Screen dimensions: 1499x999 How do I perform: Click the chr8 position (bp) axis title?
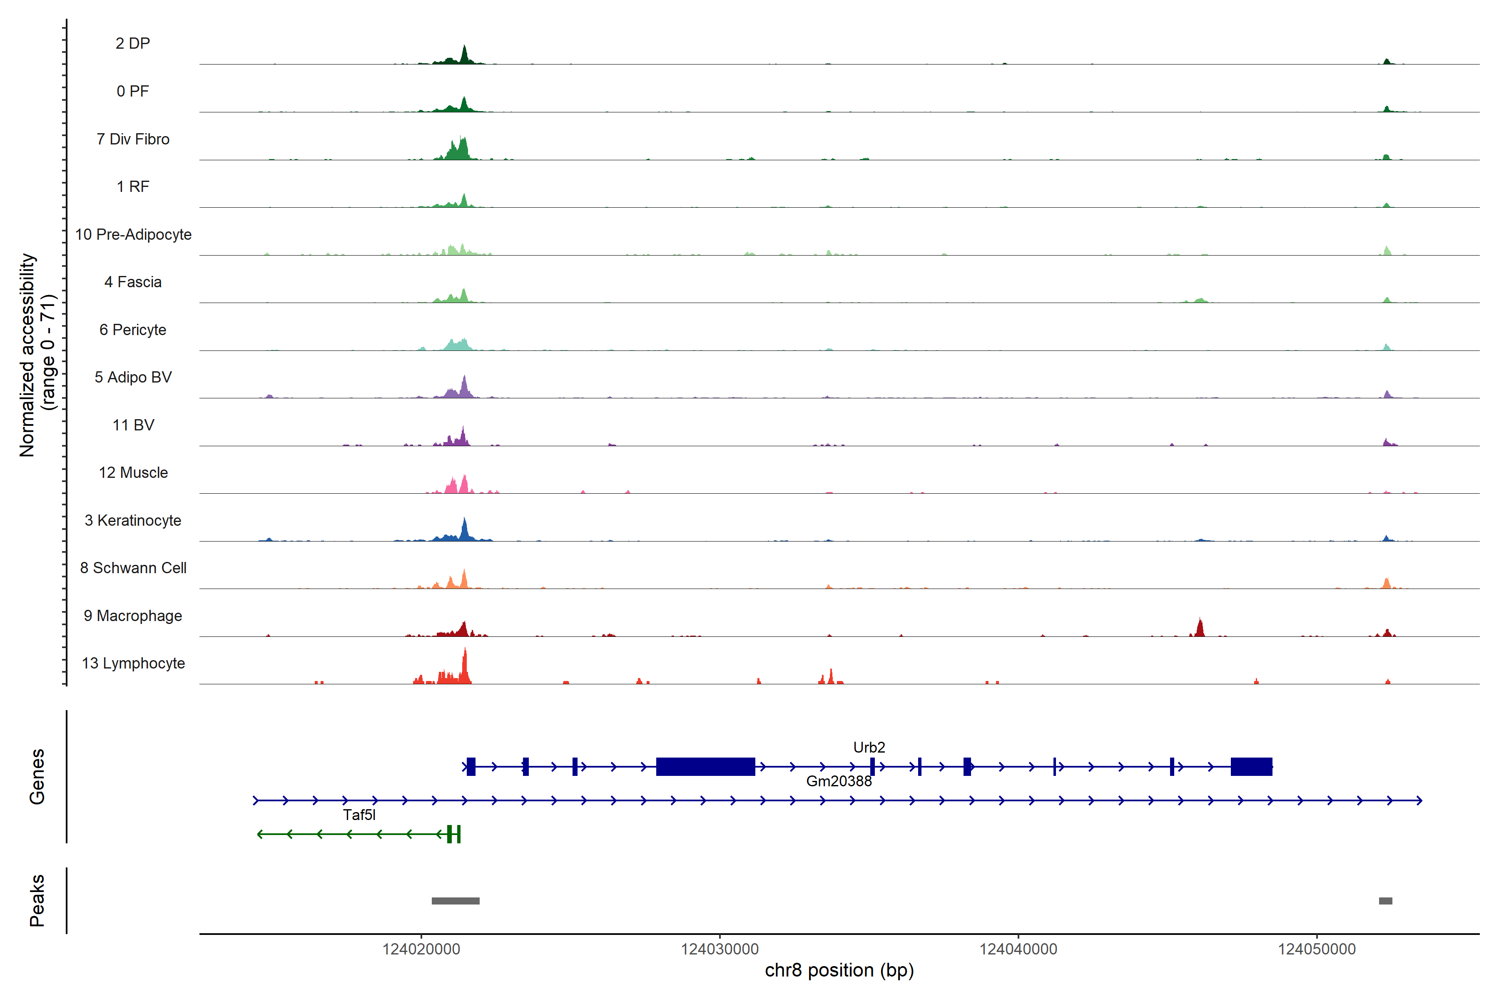click(x=839, y=970)
